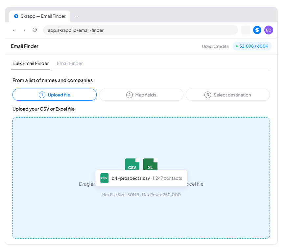The height and width of the screenshot is (251, 285).
Task: Click the 1,247 contacts text
Action: point(167,178)
